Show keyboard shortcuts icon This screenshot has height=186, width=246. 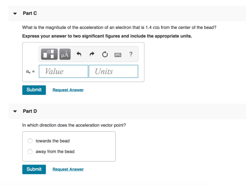point(118,55)
